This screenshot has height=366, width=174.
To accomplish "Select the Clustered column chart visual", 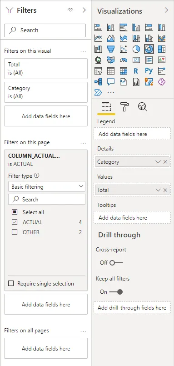I will click(x=136, y=27).
